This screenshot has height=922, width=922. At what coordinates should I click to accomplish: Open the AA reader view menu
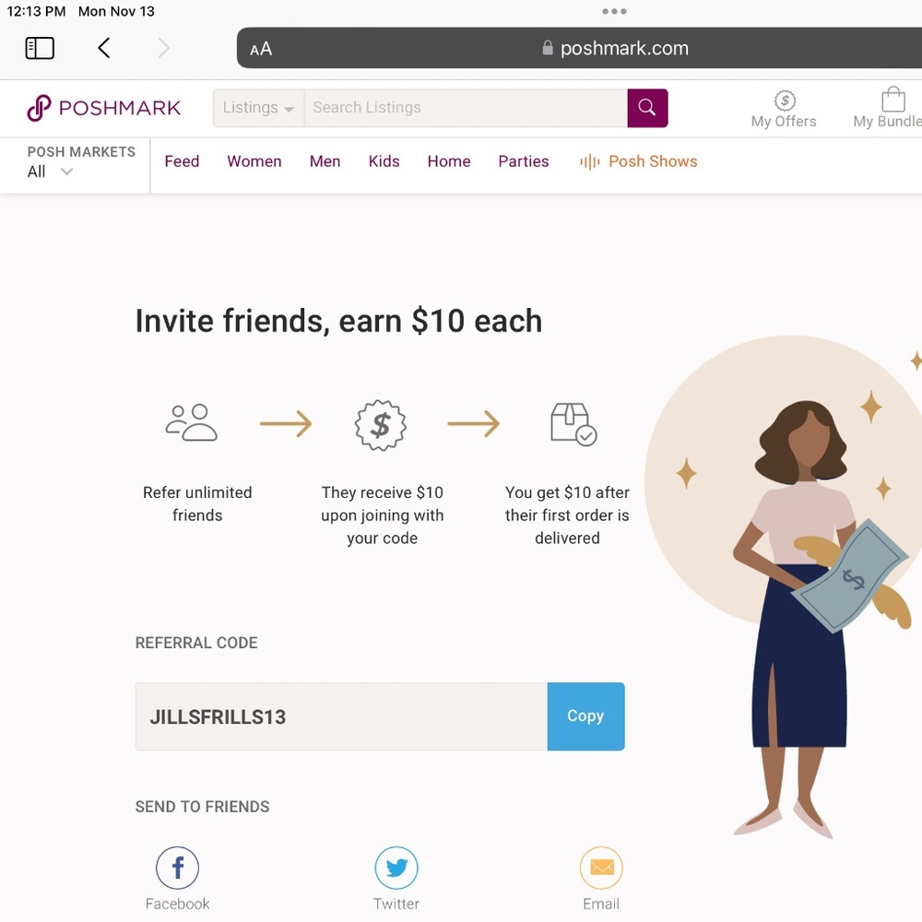[261, 49]
